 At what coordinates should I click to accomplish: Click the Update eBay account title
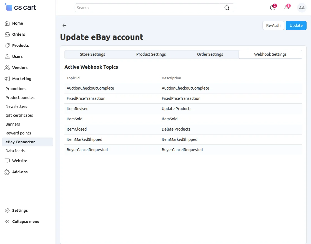click(102, 37)
